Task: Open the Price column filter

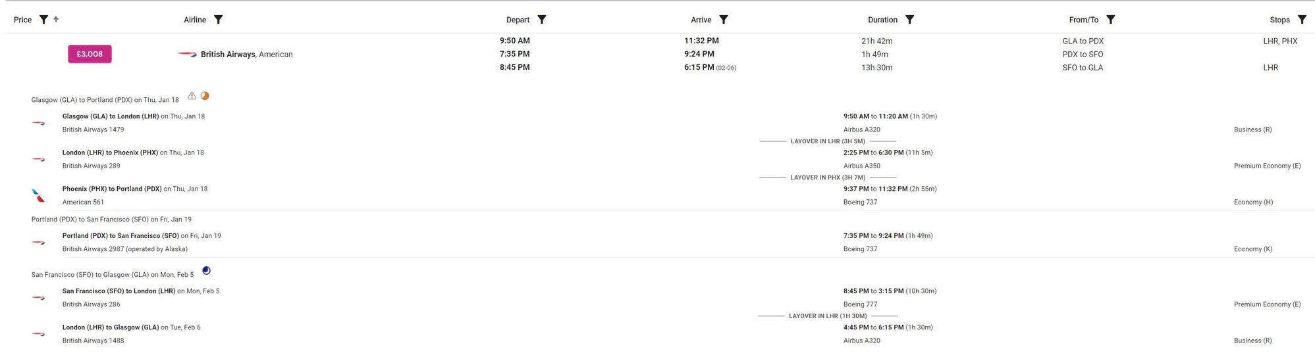Action: (x=43, y=20)
